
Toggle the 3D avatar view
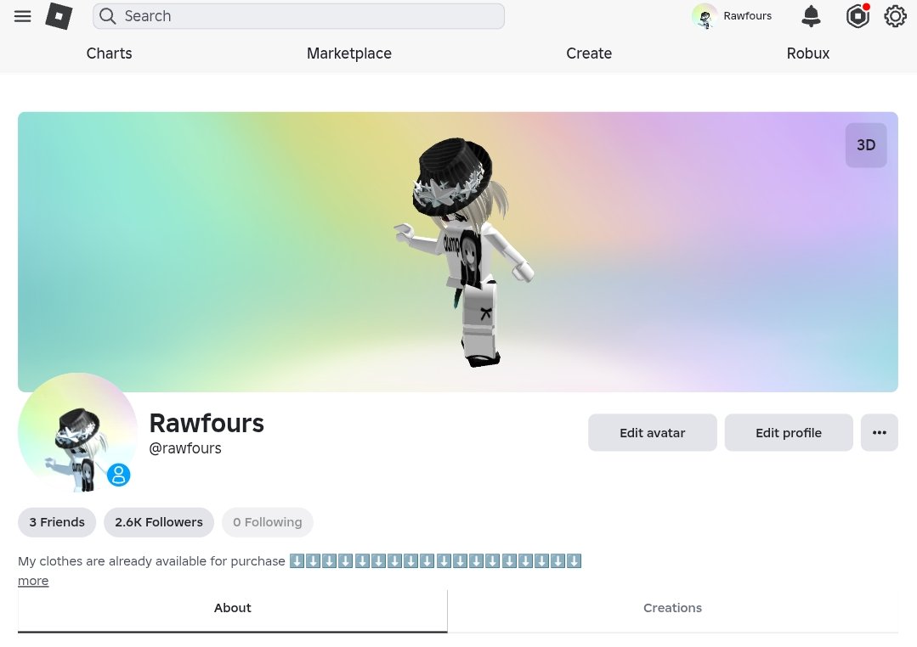point(865,145)
